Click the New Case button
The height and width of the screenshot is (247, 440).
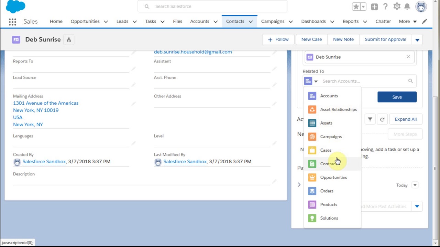coord(311,39)
